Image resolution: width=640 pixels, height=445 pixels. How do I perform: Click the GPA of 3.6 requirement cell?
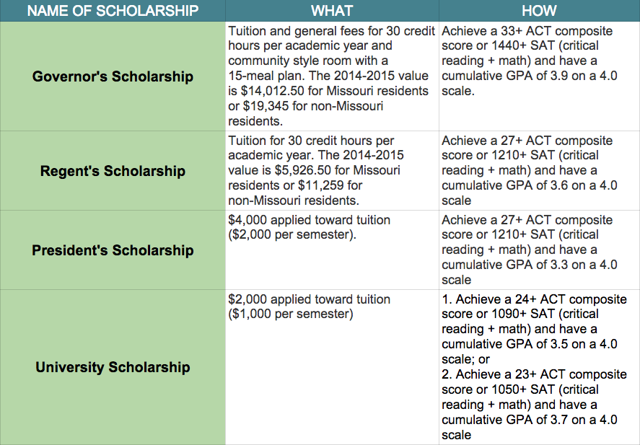click(539, 170)
